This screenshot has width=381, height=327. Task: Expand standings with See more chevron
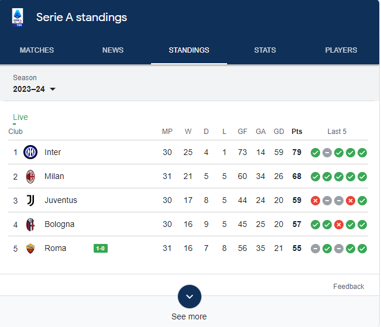point(190,297)
